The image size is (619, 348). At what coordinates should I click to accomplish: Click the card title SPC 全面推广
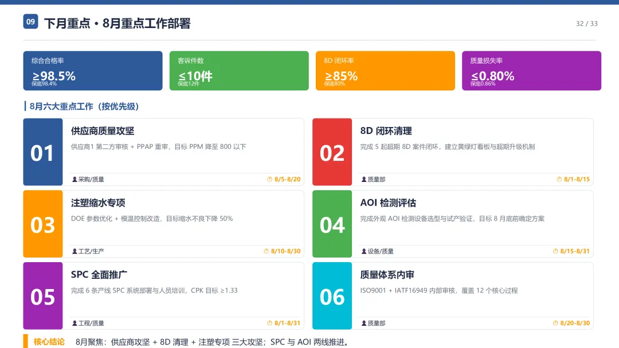click(x=99, y=275)
